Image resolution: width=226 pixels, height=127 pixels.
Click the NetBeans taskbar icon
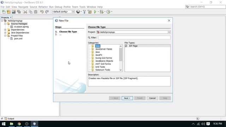[34, 124]
